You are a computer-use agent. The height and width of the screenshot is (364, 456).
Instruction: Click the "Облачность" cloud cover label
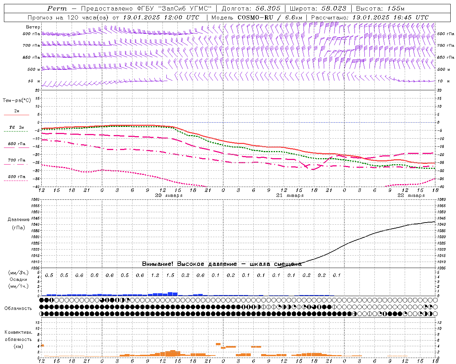pyautogui.click(x=18, y=308)
